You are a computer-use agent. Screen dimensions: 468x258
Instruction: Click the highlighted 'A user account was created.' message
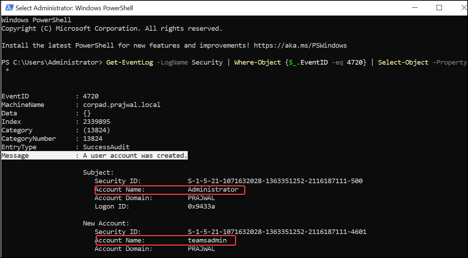135,156
